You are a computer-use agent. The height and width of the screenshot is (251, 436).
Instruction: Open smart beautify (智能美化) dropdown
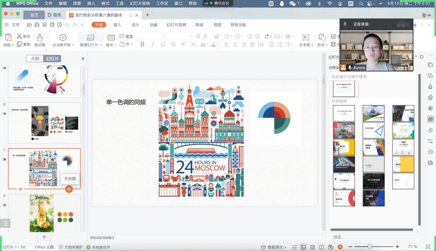[274, 247]
